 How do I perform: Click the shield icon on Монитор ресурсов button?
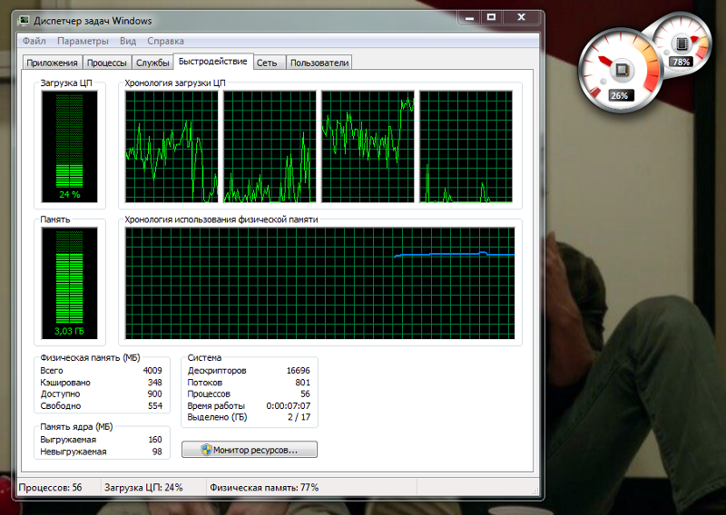click(207, 450)
